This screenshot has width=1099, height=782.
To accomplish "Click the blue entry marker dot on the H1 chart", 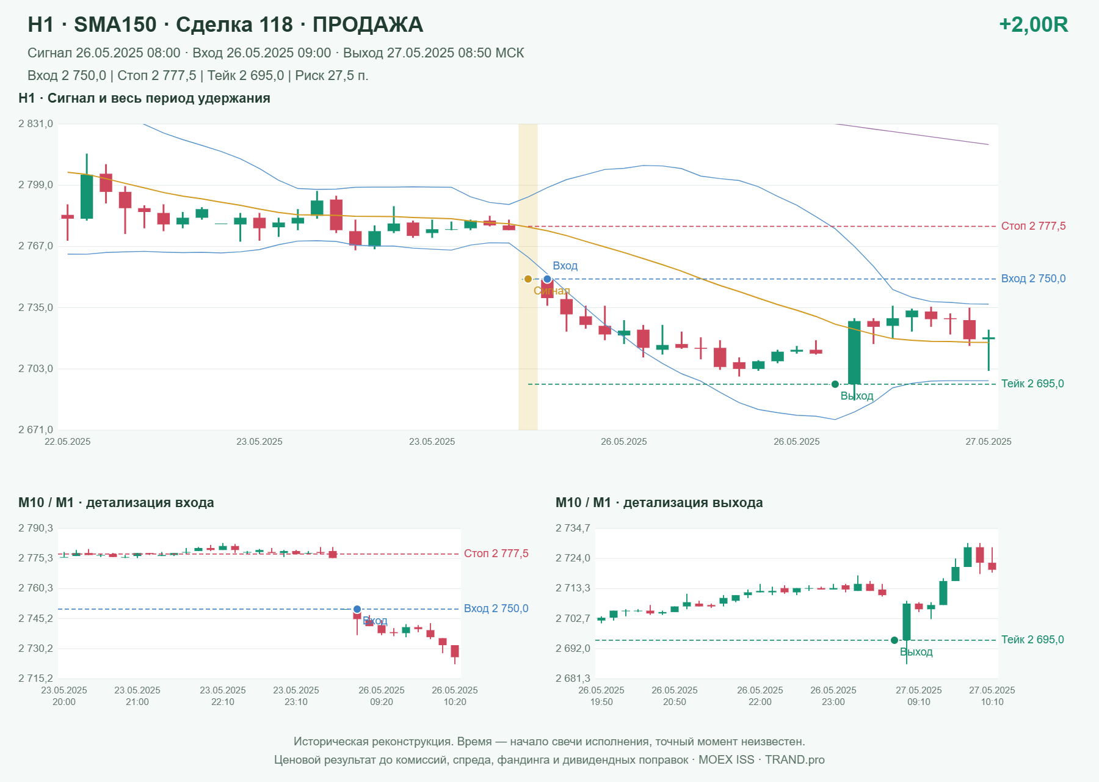I will click(547, 279).
